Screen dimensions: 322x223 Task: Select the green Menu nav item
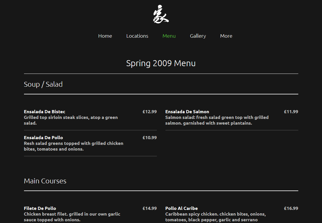[169, 36]
